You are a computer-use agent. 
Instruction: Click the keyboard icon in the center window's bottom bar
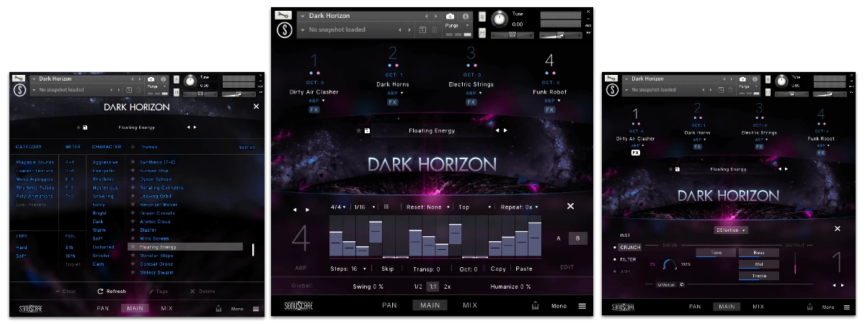click(535, 306)
